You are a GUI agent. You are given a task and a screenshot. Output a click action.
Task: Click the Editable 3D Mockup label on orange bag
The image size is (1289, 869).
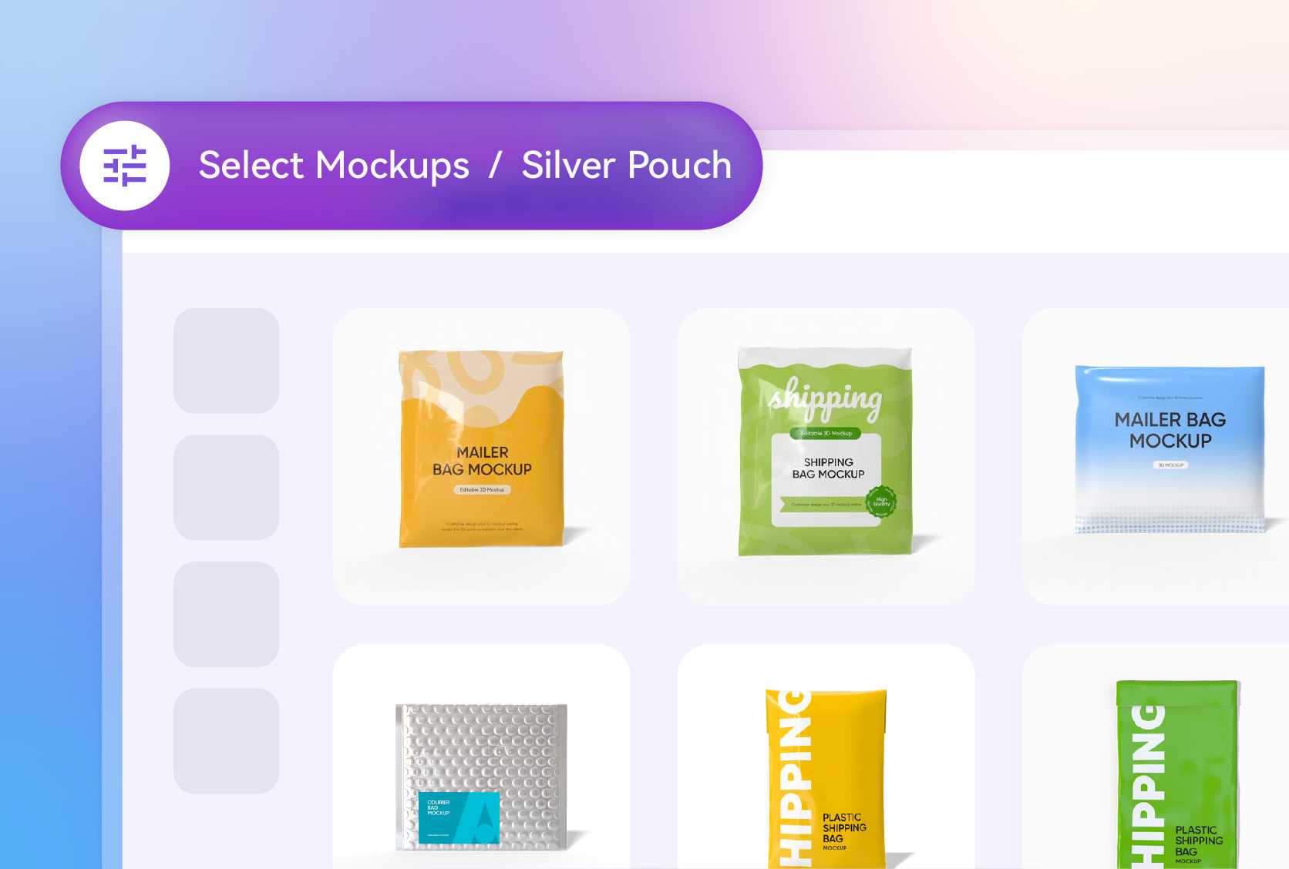(x=482, y=489)
